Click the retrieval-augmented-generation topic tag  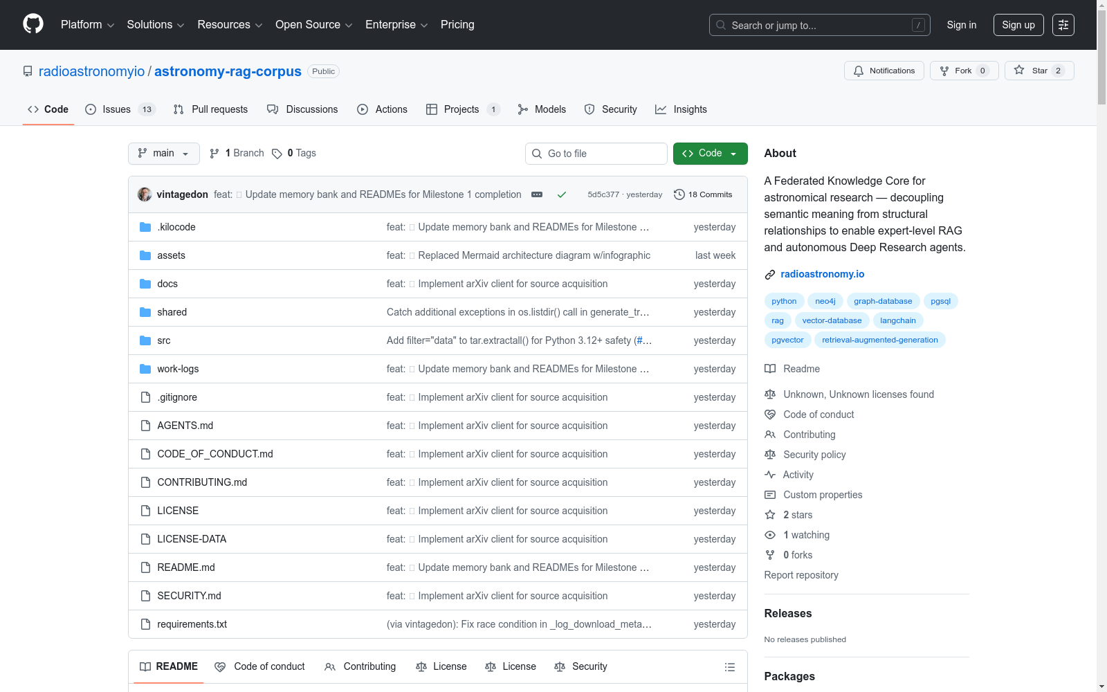[880, 340]
